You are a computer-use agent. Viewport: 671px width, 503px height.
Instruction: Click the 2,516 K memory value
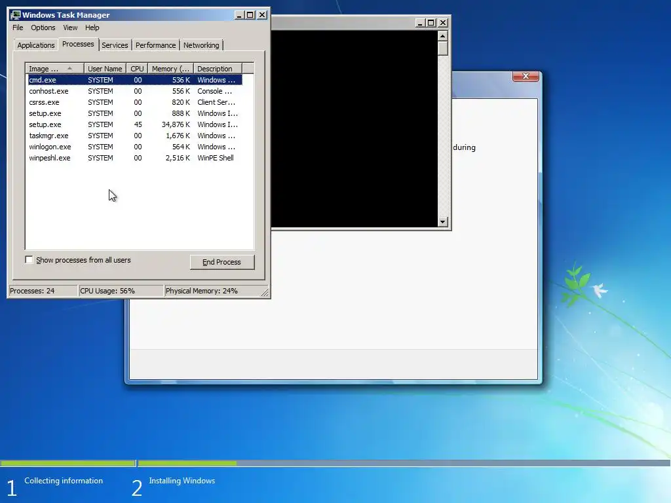tap(178, 158)
